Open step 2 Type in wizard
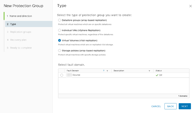The image size is (195, 113). tap(29, 24)
